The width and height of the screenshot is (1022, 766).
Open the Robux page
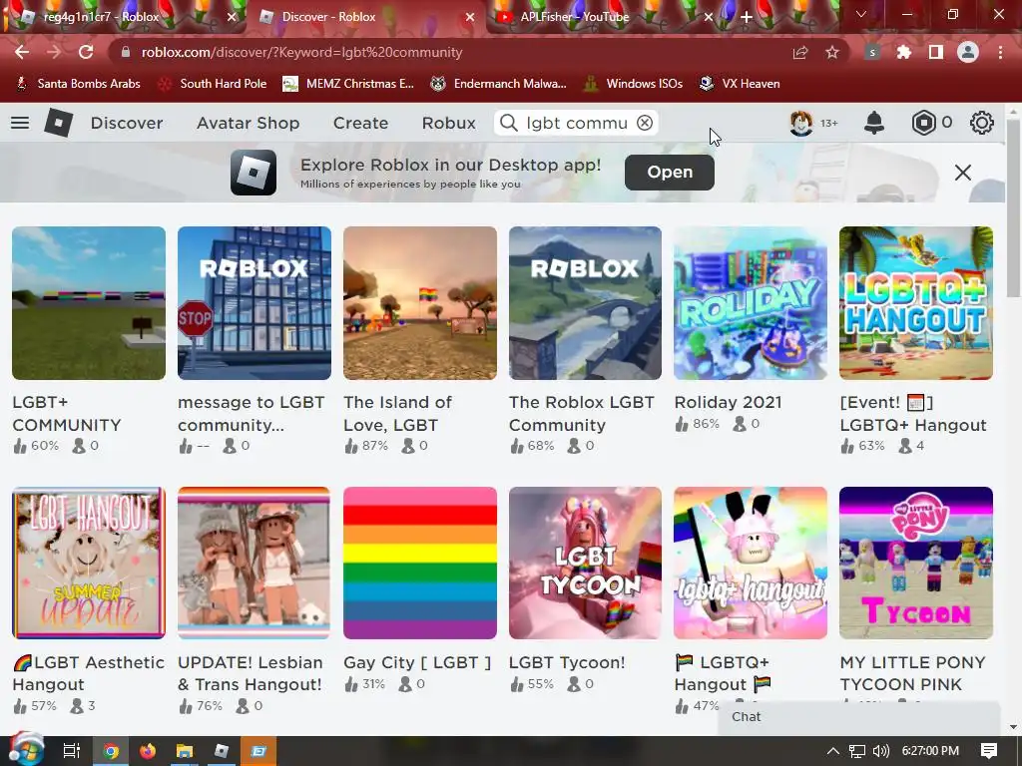tap(448, 123)
